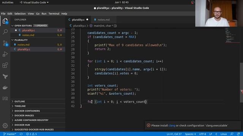Image resolution: width=243 pixels, height=136 pixels.
Task: Click line number 37 in gutter
Action: point(73,86)
